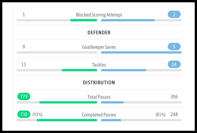
Task: Click the Blocked Scoring Attempt label
Action: [x=99, y=15]
